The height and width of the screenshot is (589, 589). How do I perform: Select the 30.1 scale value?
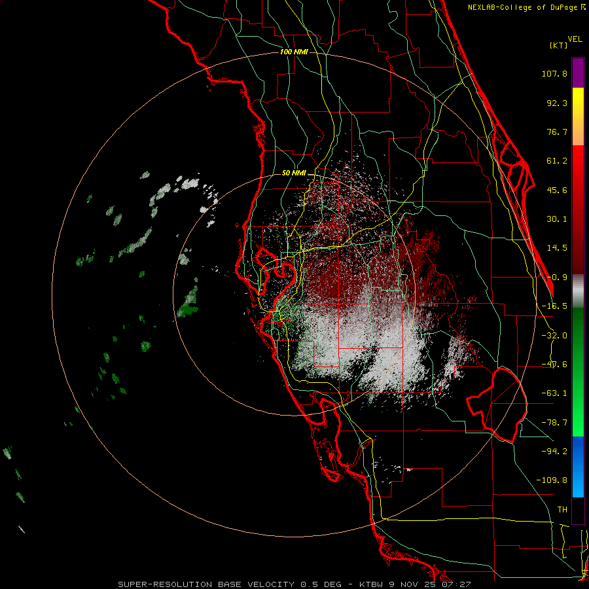coord(557,219)
